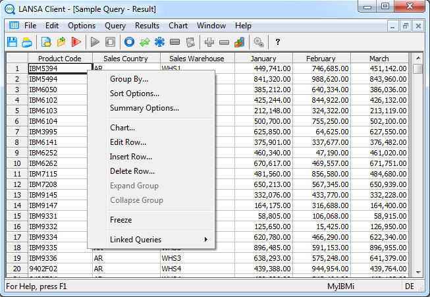Choose Freeze from the context menu

point(121,220)
